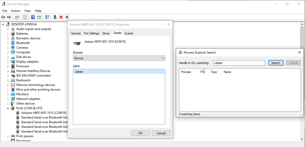This screenshot has height=147, width=305.
Task: Expand the Computer node chevron
Action: coord(8,52)
